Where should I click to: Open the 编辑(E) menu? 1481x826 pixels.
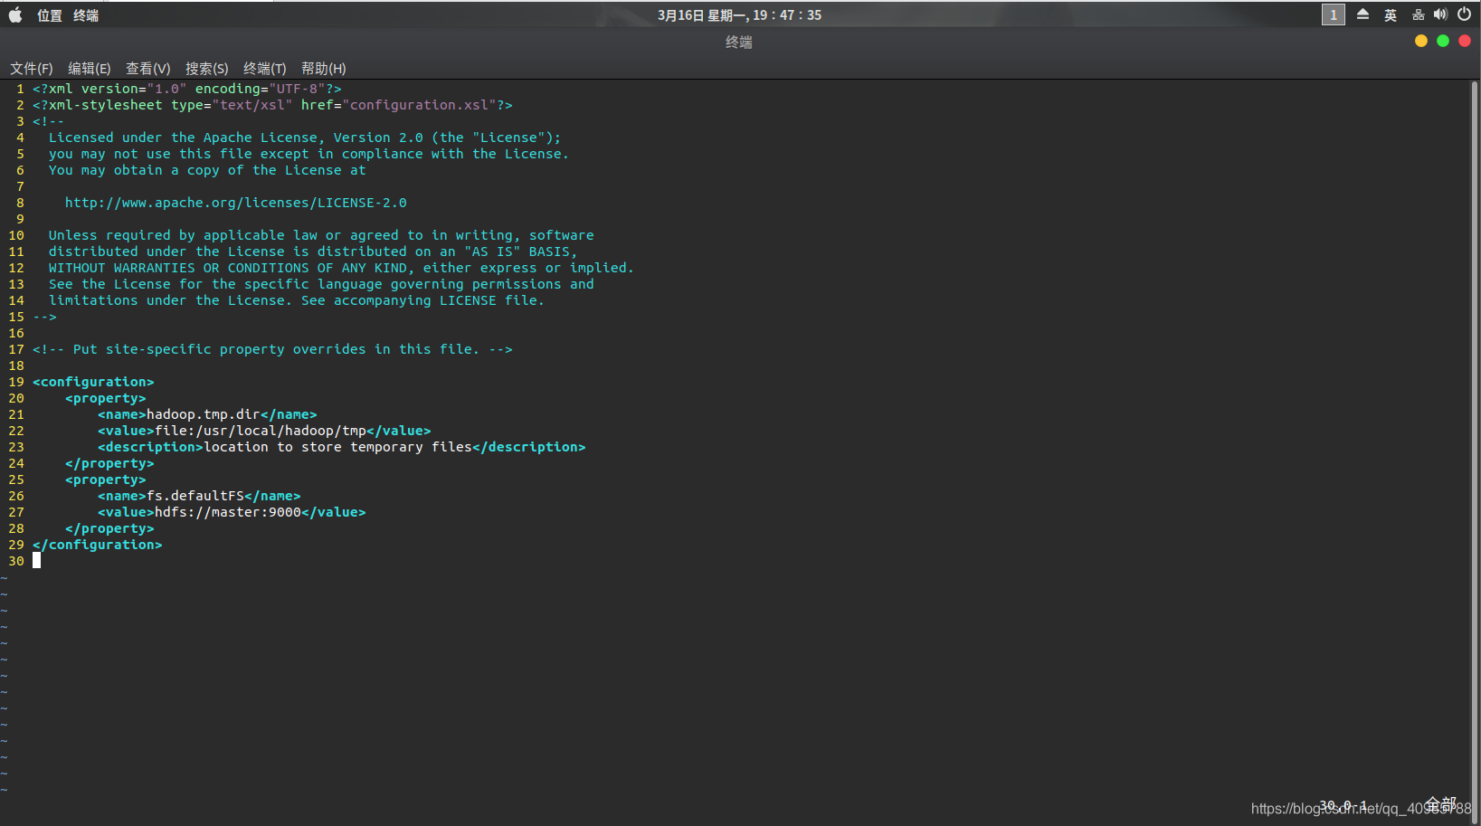click(90, 69)
